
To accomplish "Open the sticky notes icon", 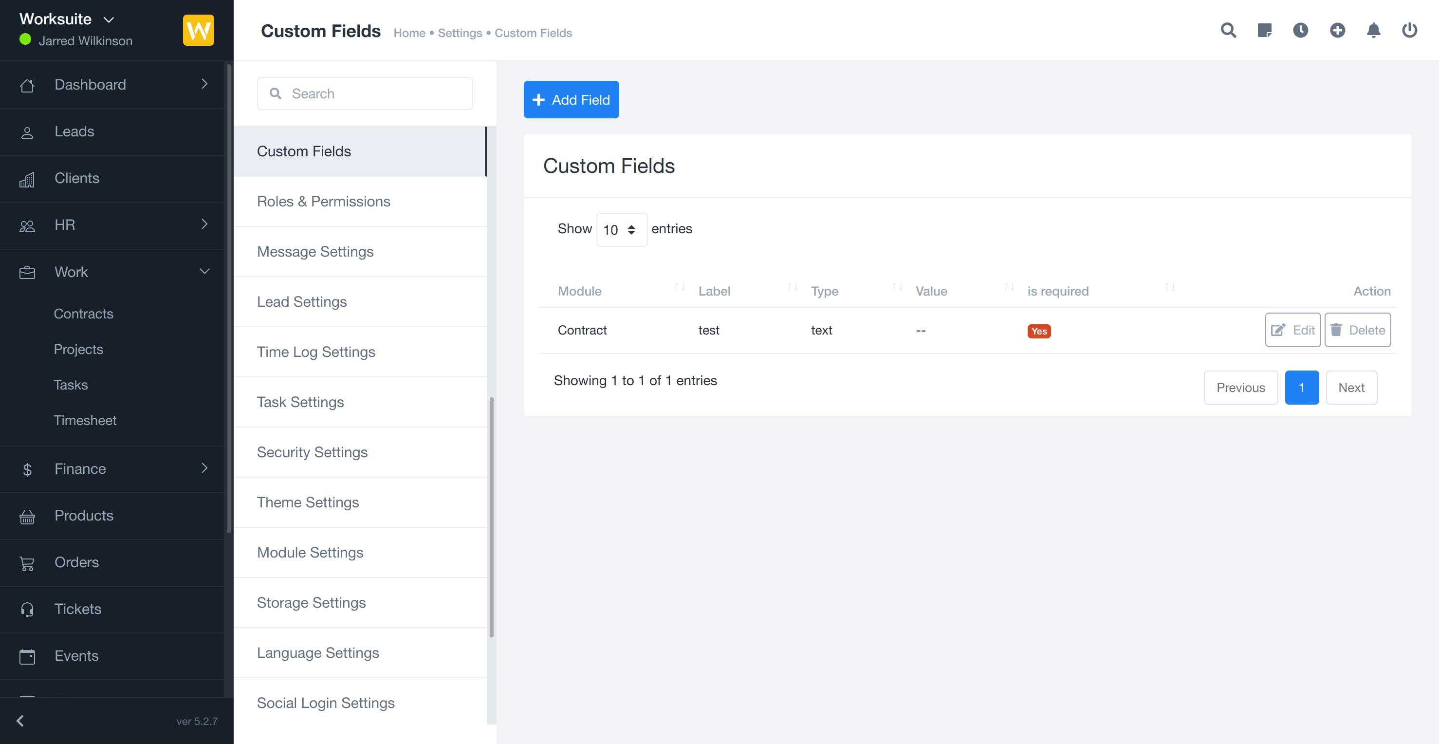I will pos(1264,30).
